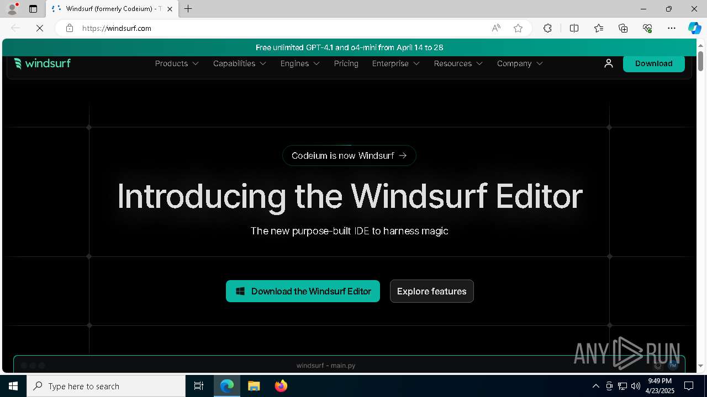Open the volume control icon
The image size is (707, 397).
pos(635,386)
